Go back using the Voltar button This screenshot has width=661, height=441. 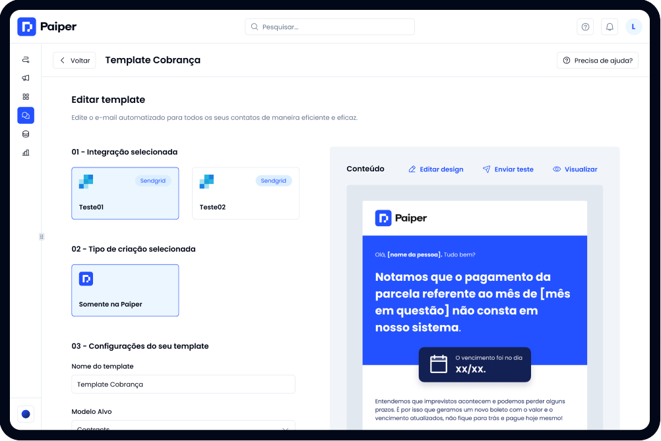tap(75, 60)
